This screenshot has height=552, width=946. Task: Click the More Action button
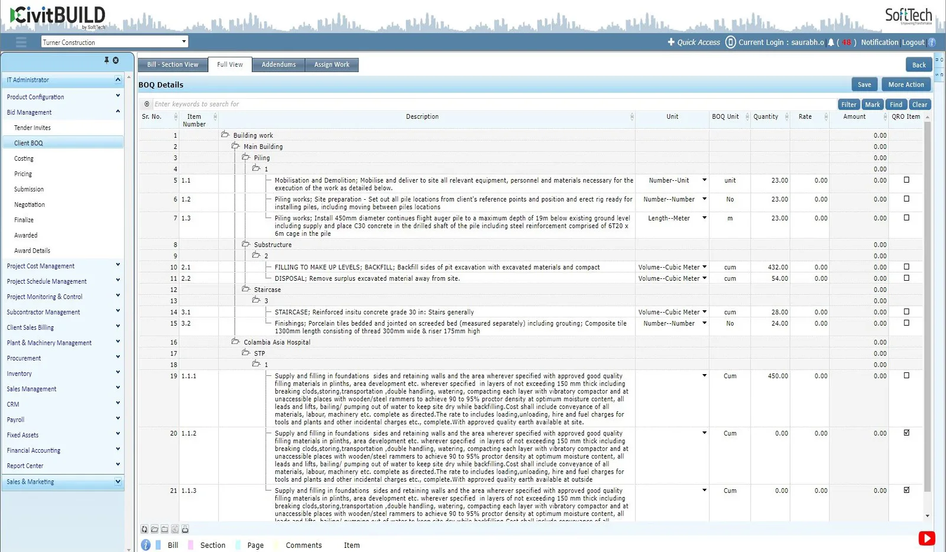tap(906, 85)
